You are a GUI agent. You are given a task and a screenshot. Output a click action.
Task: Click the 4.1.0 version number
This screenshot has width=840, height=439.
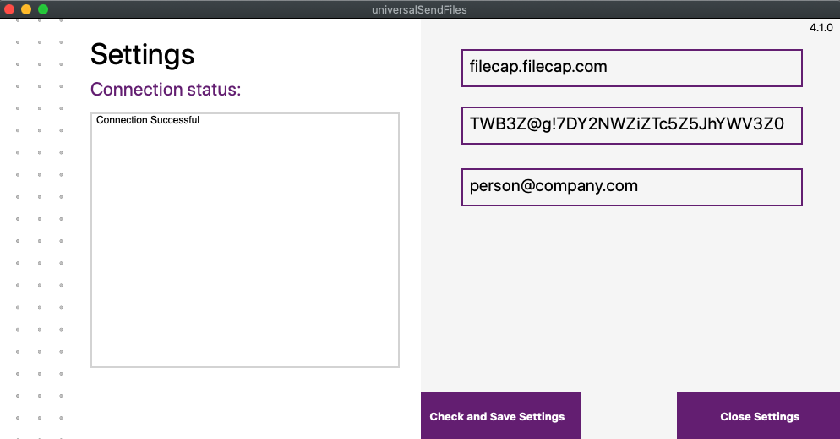tap(821, 28)
